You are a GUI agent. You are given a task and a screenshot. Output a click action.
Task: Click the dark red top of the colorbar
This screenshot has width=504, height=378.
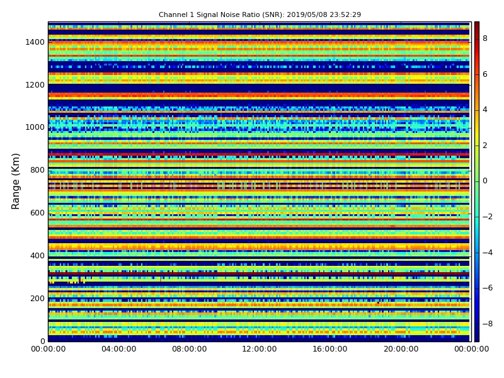tap(477, 25)
